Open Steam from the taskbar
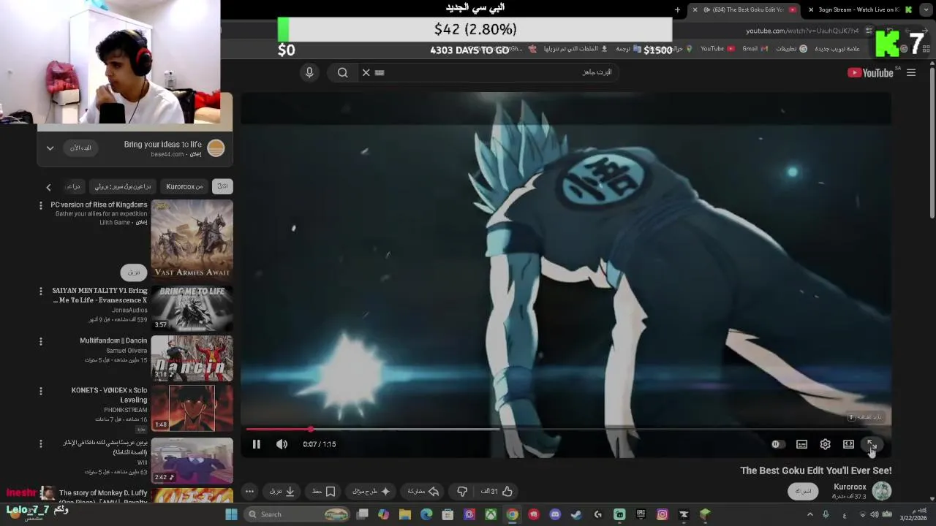The width and height of the screenshot is (936, 526). click(x=576, y=514)
